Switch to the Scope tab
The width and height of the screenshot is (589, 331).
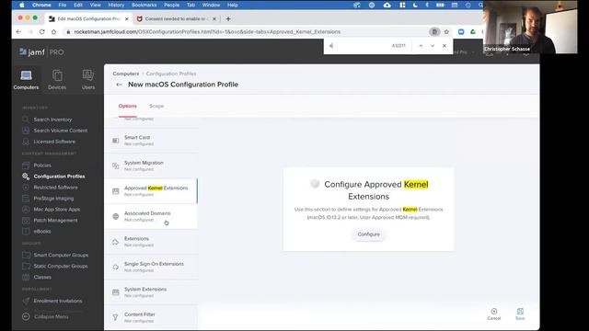point(156,107)
